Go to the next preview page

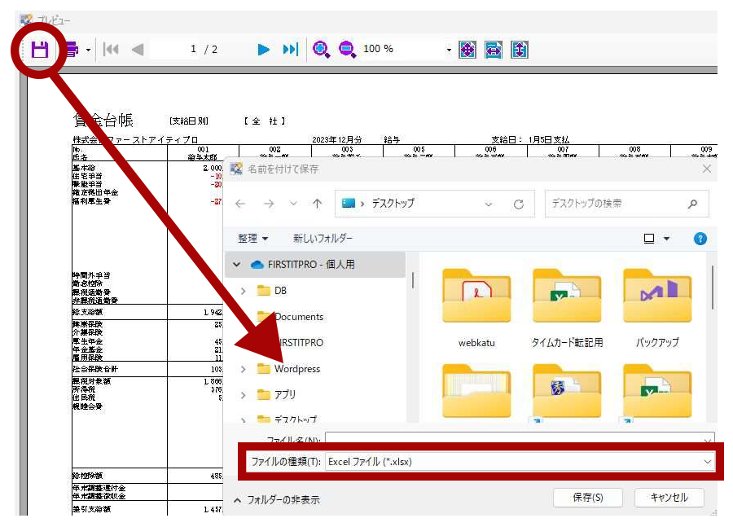263,50
